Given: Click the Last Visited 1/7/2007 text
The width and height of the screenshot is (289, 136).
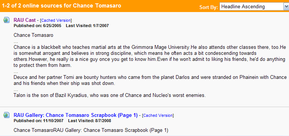Looking at the screenshot, I should coord(87,26).
